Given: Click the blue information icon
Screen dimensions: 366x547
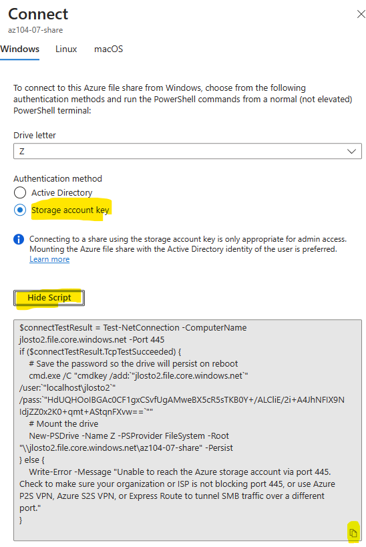Looking at the screenshot, I should [x=19, y=239].
